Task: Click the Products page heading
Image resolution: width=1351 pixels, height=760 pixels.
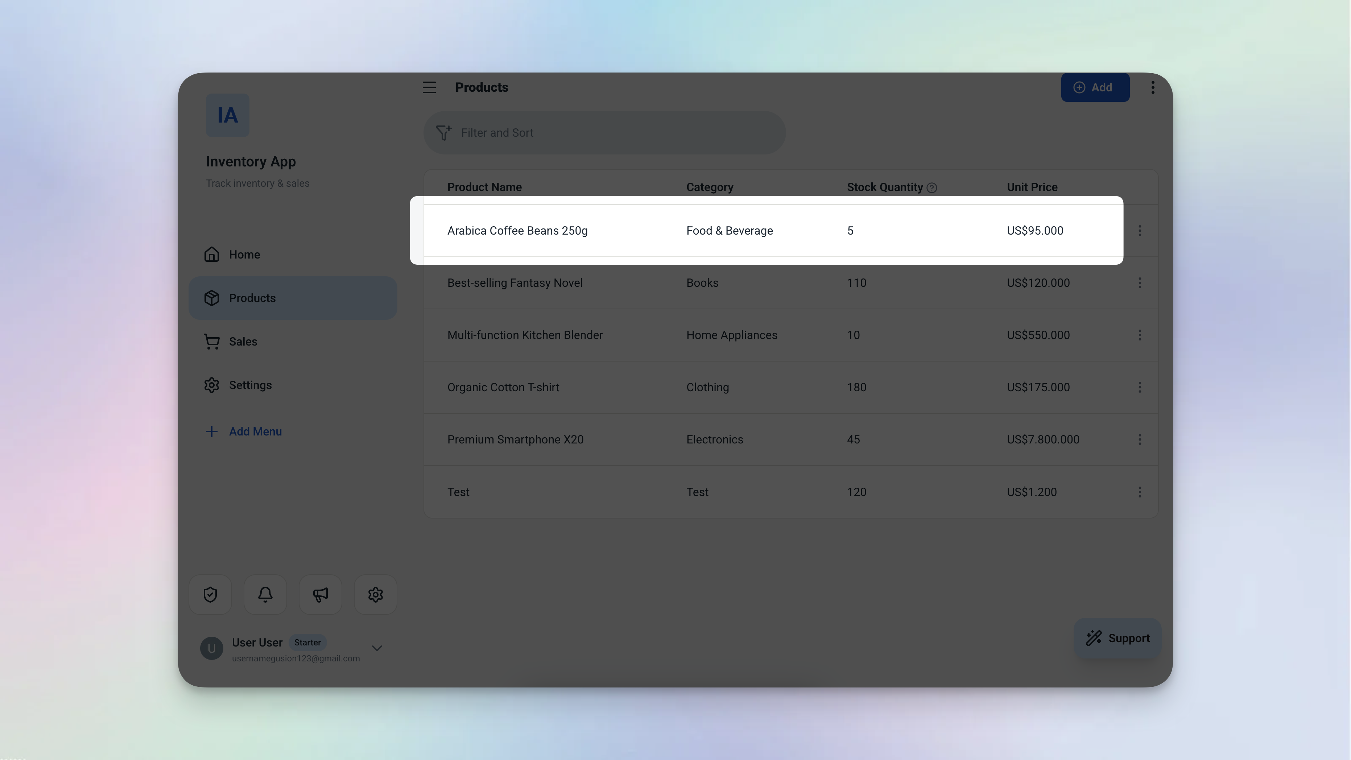Action: (x=482, y=87)
